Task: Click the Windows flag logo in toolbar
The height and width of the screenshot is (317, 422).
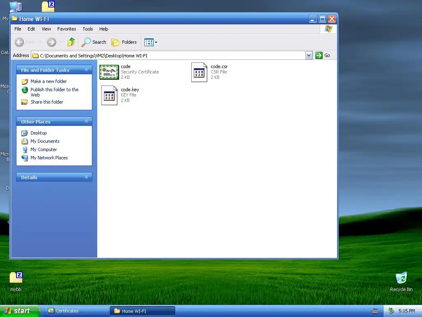Action: tap(328, 29)
